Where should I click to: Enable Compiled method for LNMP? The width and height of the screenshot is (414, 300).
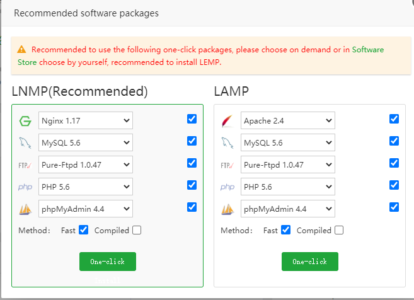[137, 230]
